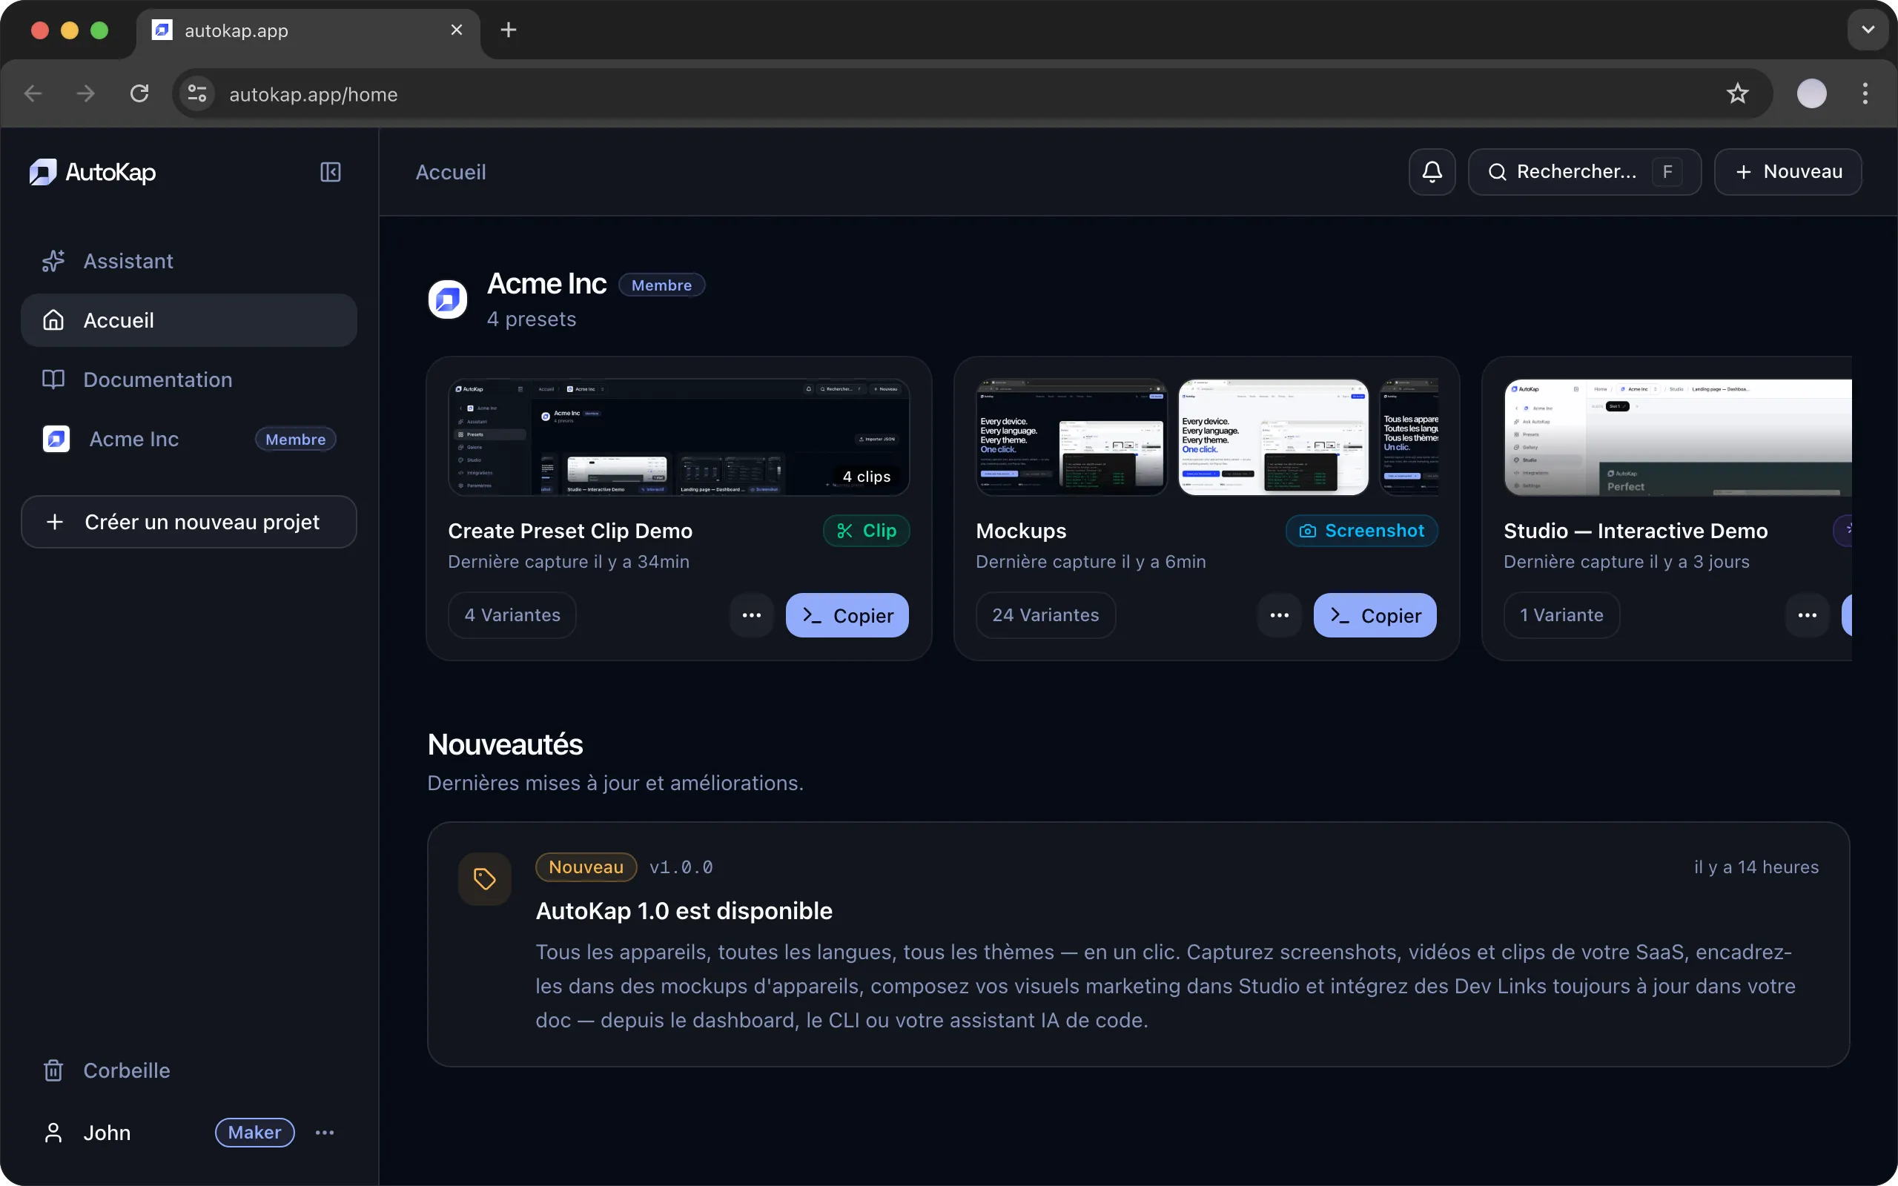Image resolution: width=1898 pixels, height=1186 pixels.
Task: Open Documentation from the sidebar
Action: point(156,380)
